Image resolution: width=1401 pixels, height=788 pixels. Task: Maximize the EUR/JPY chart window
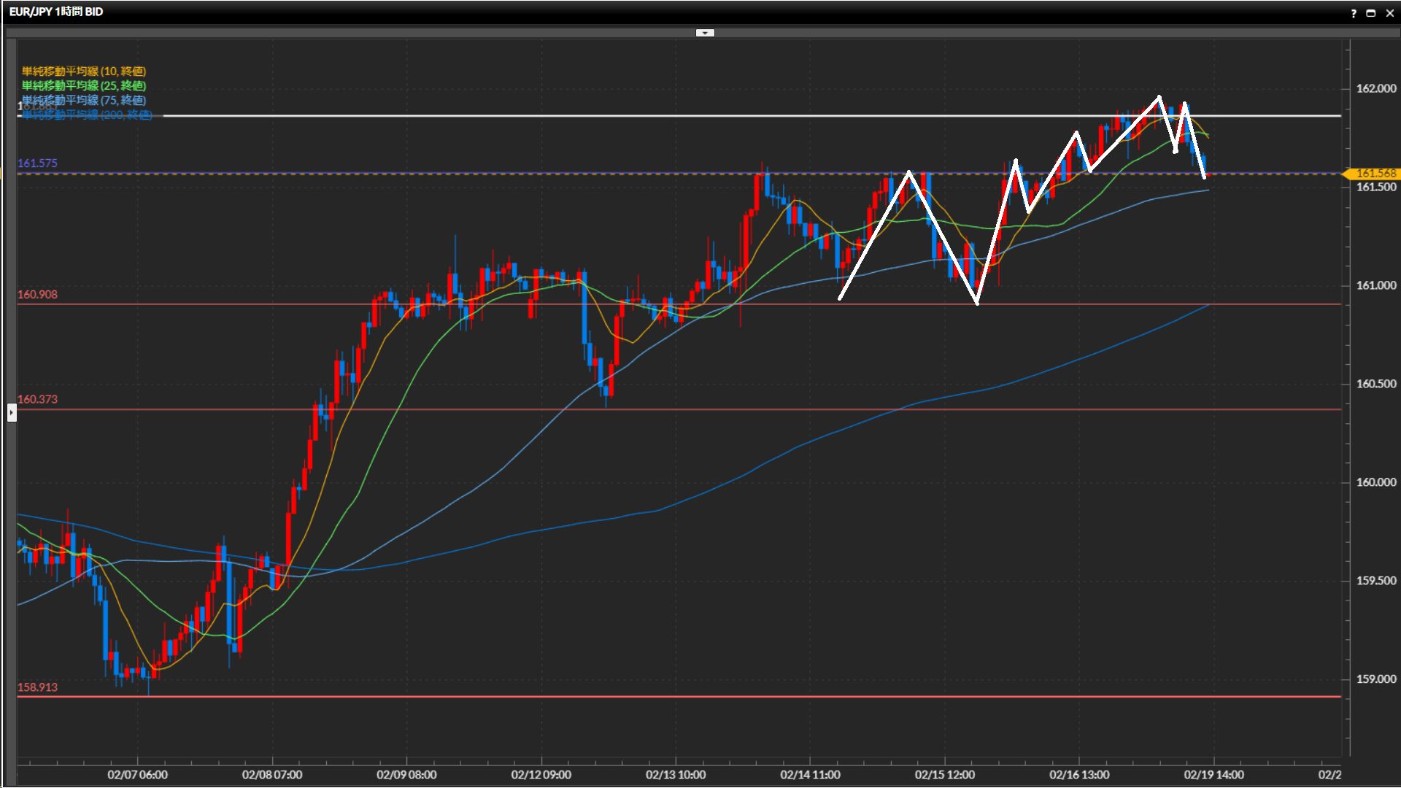1371,13
